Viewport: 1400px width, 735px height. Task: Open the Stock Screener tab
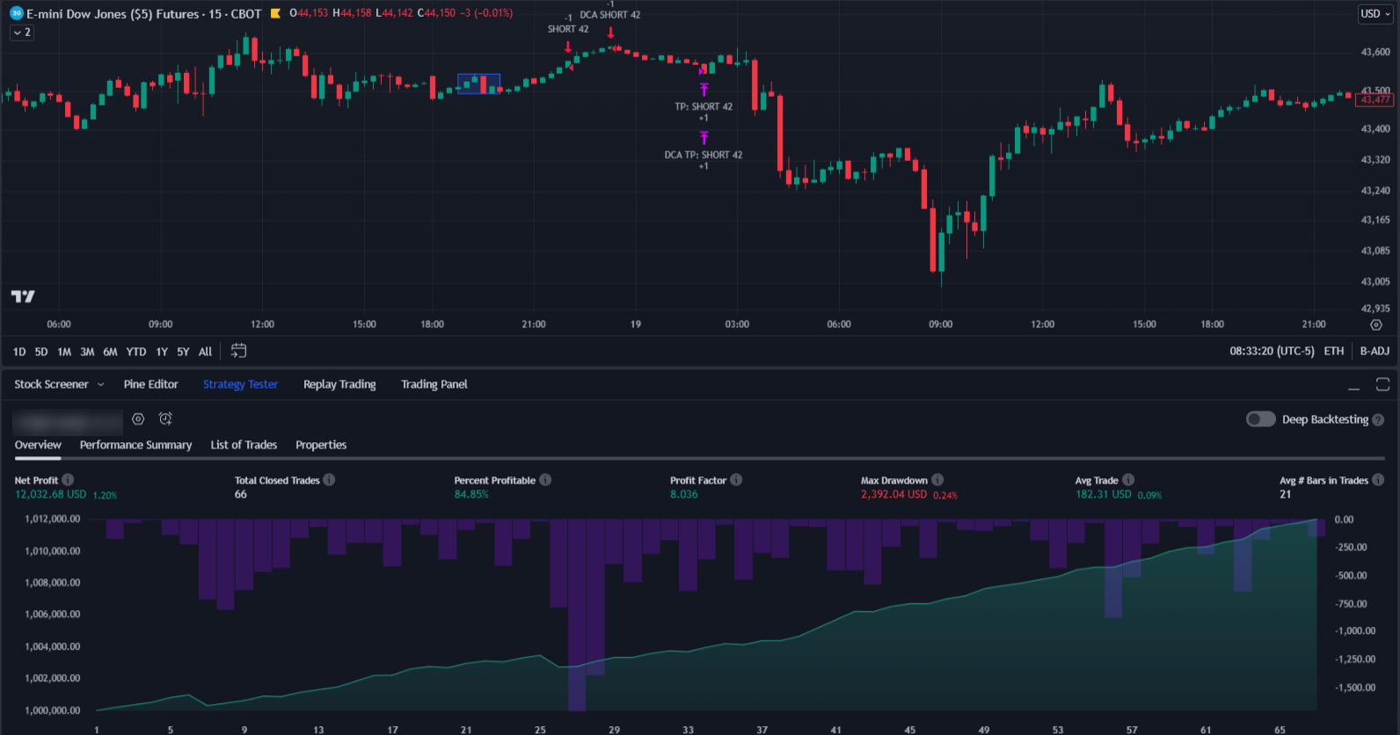pyautogui.click(x=51, y=384)
